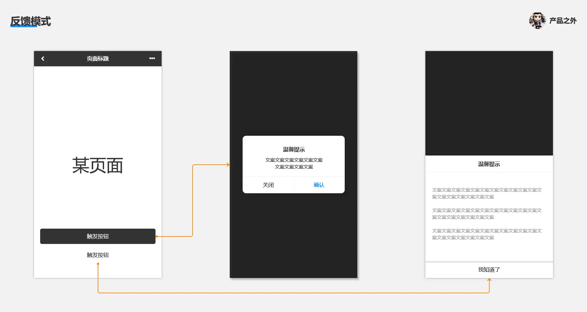This screenshot has height=312, width=587.
Task: Click the 某页面 large text
Action: coord(98,166)
